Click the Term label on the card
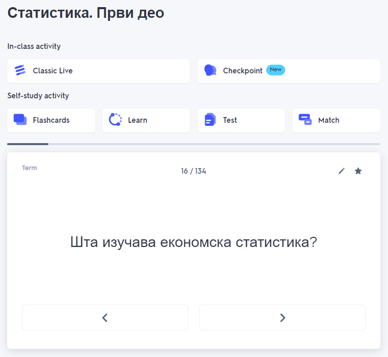 coord(30,168)
